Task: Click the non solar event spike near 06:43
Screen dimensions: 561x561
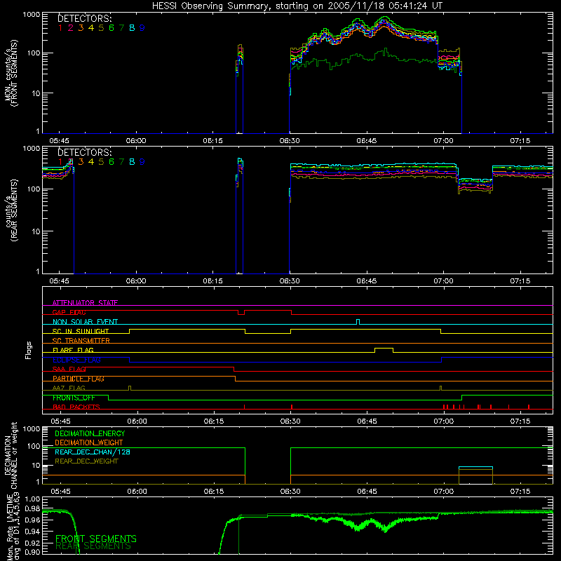Action: tap(358, 322)
